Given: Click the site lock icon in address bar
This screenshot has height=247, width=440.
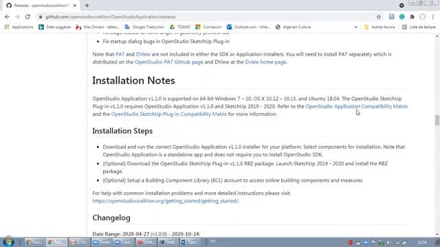Looking at the screenshot, I should 41,16.
